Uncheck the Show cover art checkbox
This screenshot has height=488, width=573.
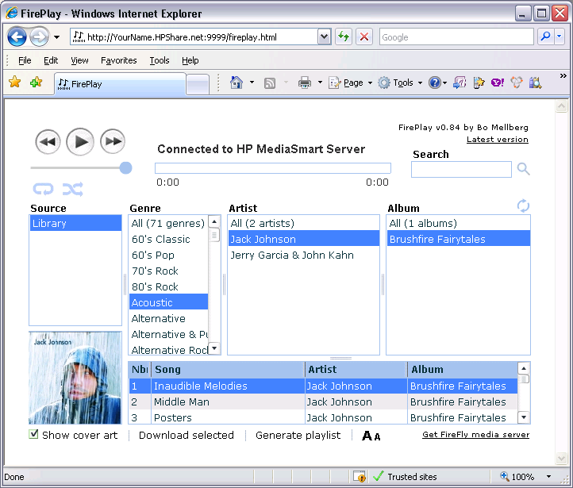[x=33, y=434]
